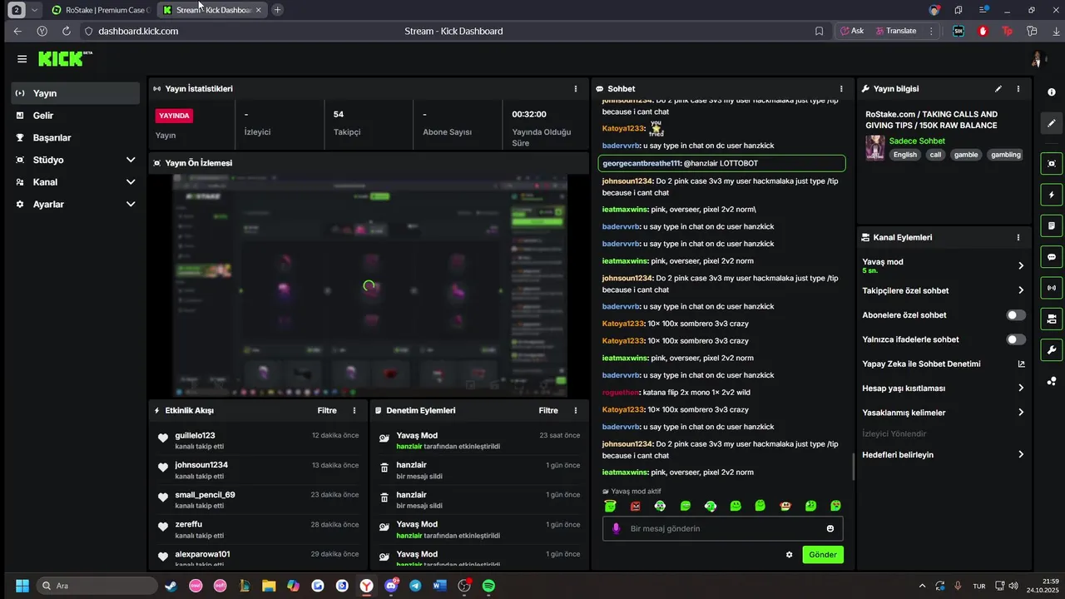Open the Yayın sidebar item

pyautogui.click(x=76, y=93)
